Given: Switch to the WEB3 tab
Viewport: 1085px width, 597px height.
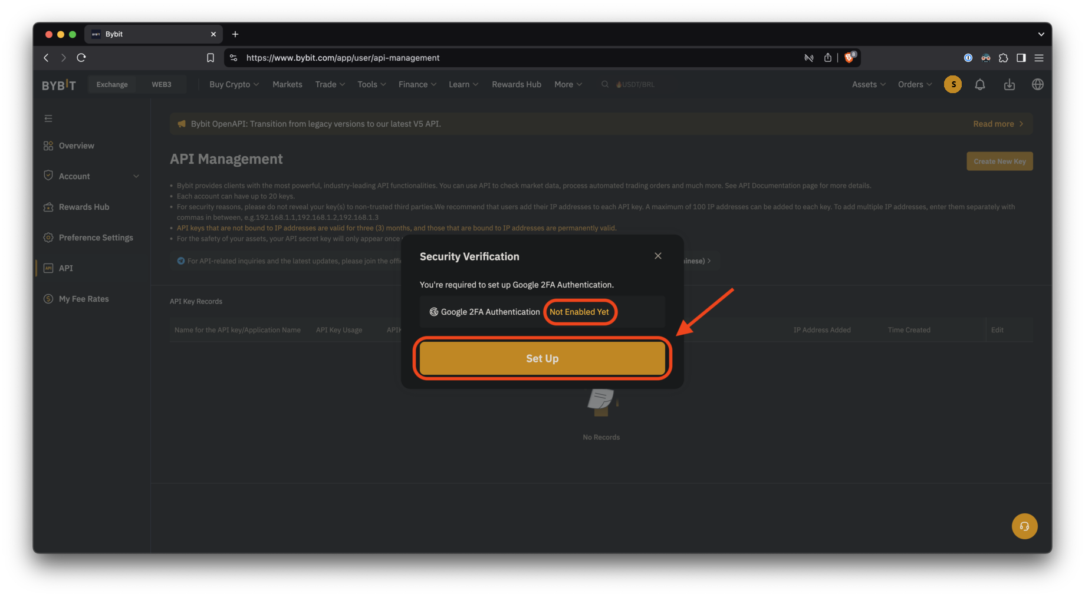Looking at the screenshot, I should [161, 85].
